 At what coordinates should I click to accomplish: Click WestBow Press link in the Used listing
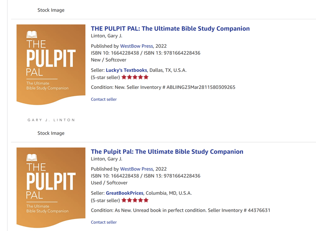136,169
